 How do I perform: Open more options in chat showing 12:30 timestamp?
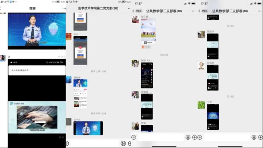260,11
